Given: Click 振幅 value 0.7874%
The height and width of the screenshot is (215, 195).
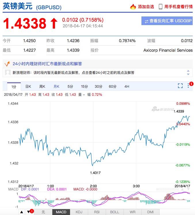Looking at the screenshot, I should click(127, 41).
